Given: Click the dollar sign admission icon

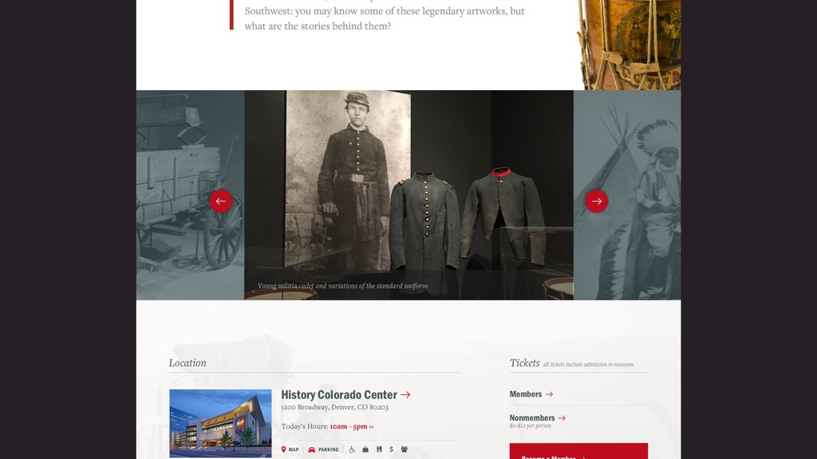Looking at the screenshot, I should pyautogui.click(x=391, y=449).
